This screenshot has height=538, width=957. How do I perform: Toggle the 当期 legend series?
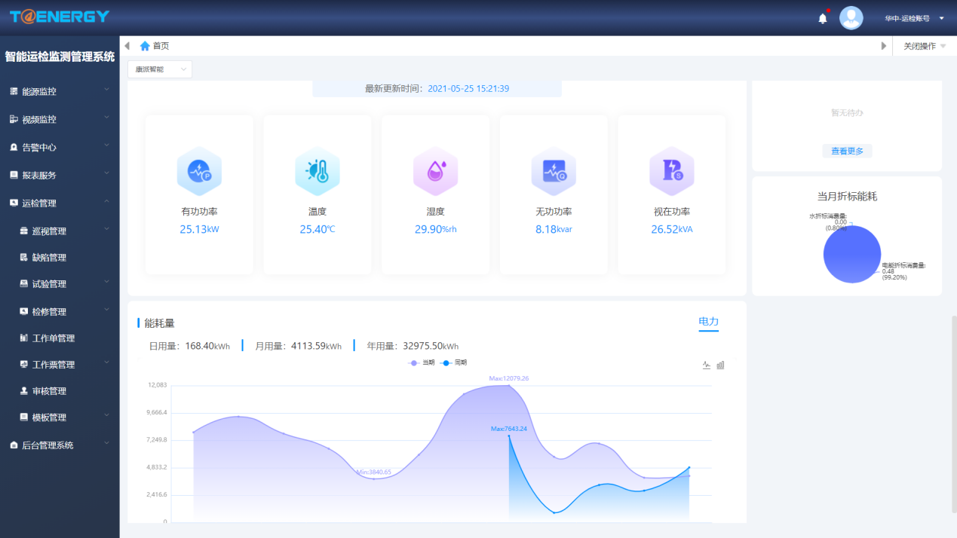point(422,363)
